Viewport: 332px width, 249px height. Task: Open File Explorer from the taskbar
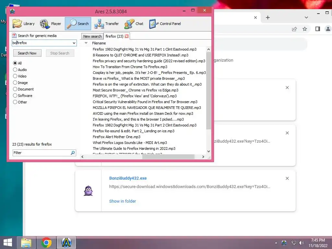pyautogui.click(x=26, y=243)
